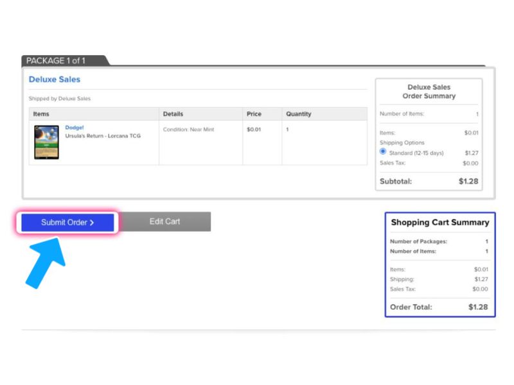The image size is (514, 385).
Task: Click the large blue pointer arrow graphic
Action: tap(45, 261)
